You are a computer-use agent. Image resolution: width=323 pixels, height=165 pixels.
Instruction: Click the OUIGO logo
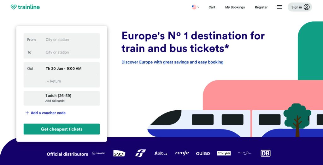(203, 153)
